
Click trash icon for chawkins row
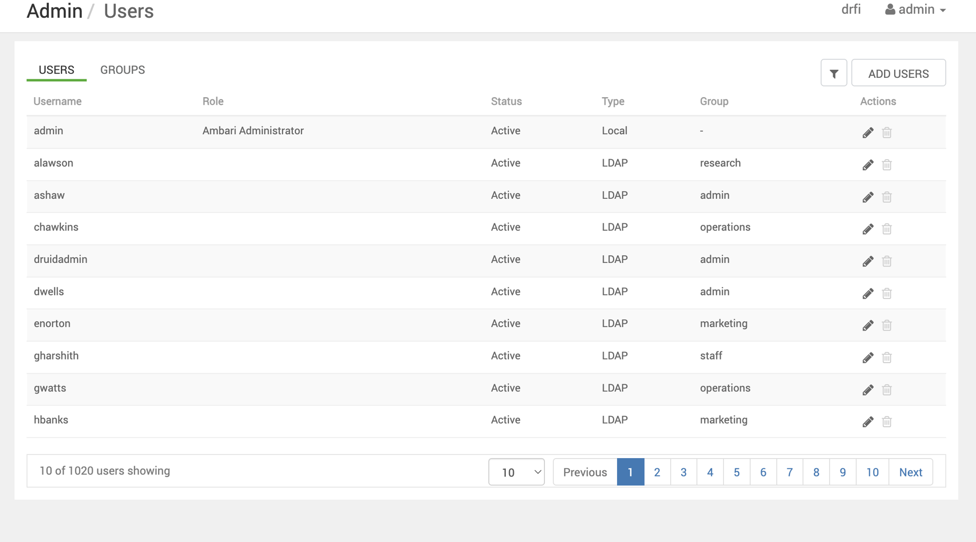(x=887, y=229)
